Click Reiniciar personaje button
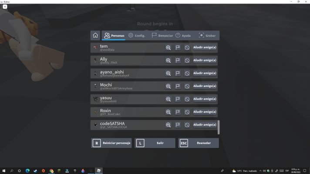This screenshot has width=310, height=174. [x=111, y=143]
